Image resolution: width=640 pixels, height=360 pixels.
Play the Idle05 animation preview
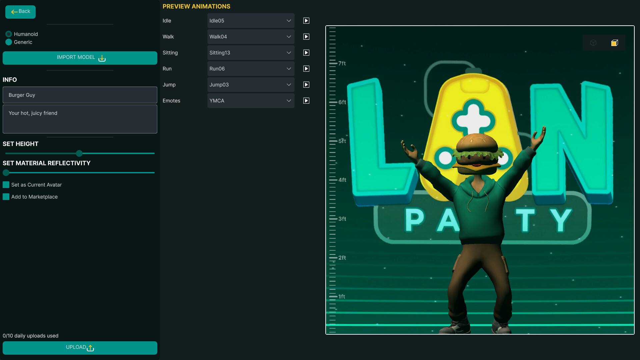306,20
